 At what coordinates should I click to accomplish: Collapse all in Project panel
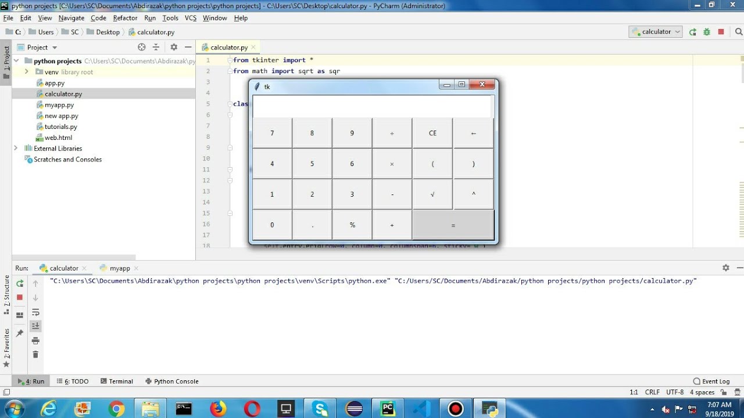point(156,47)
